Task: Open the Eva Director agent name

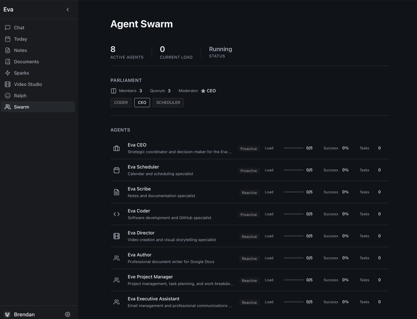Action: tap(141, 233)
